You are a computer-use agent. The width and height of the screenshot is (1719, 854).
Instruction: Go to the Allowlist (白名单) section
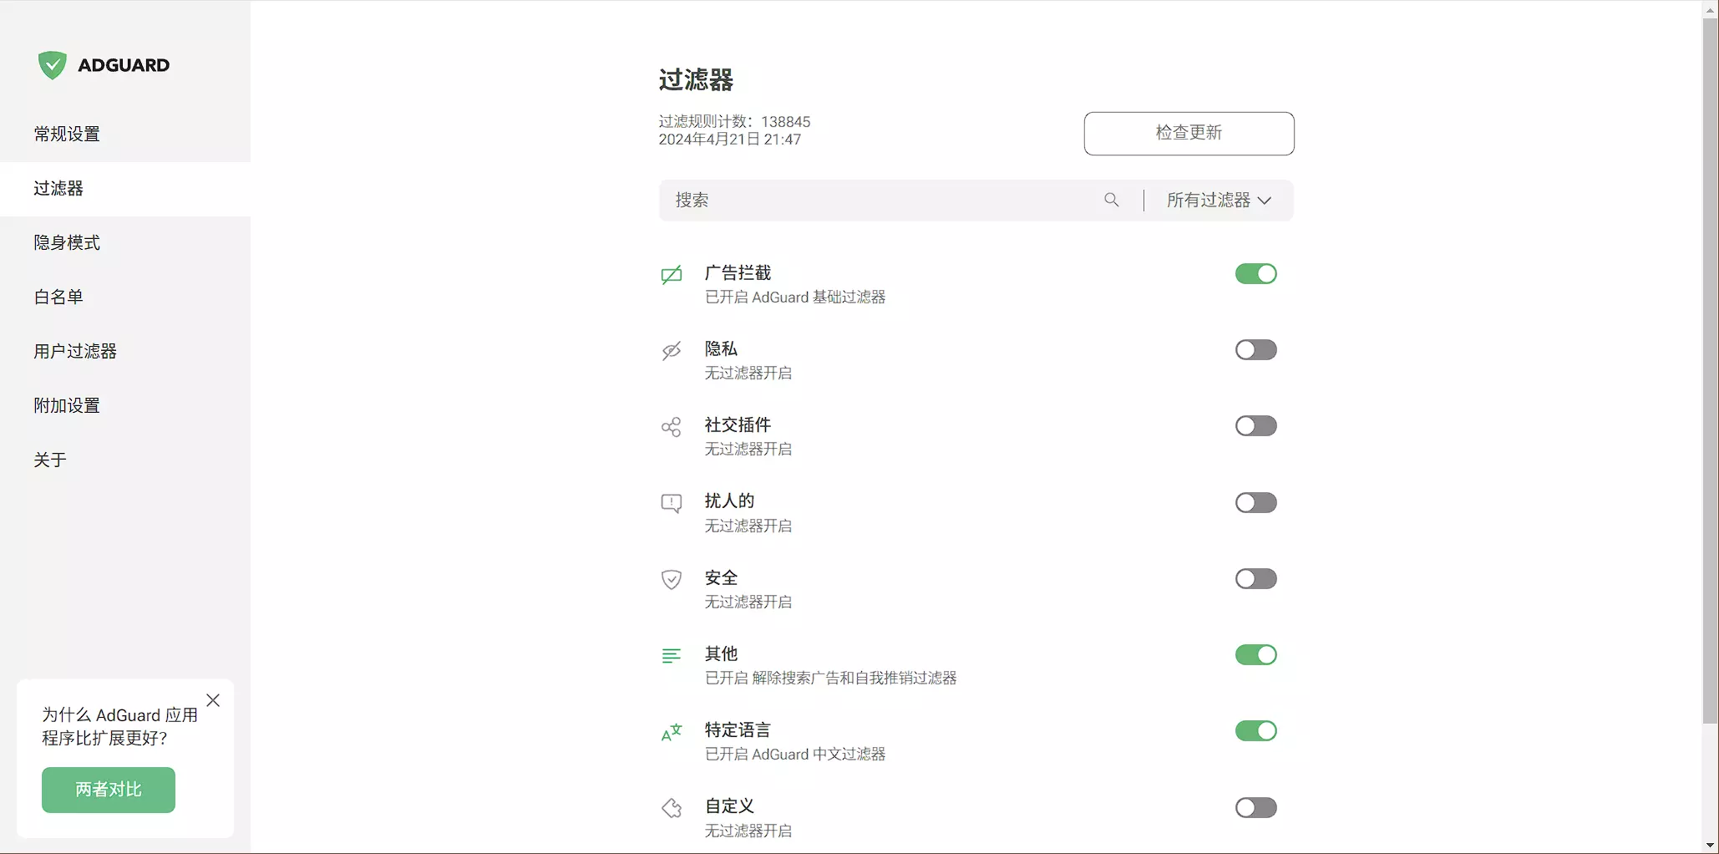58,297
